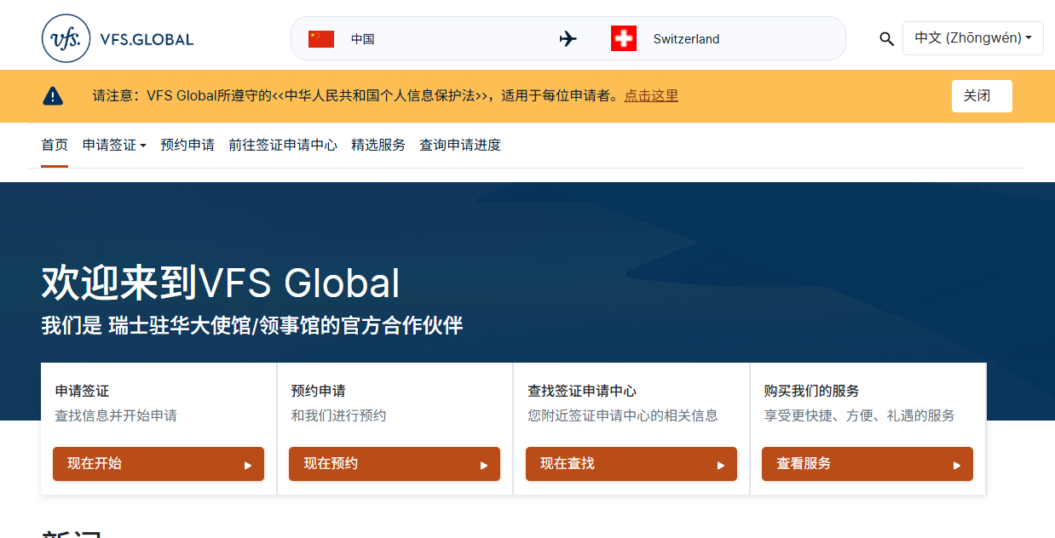Select destination country field Switzerland
The image size is (1055, 538).
point(686,39)
